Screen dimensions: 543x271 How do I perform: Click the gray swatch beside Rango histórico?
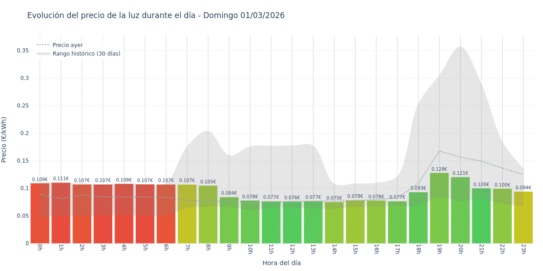[43, 54]
